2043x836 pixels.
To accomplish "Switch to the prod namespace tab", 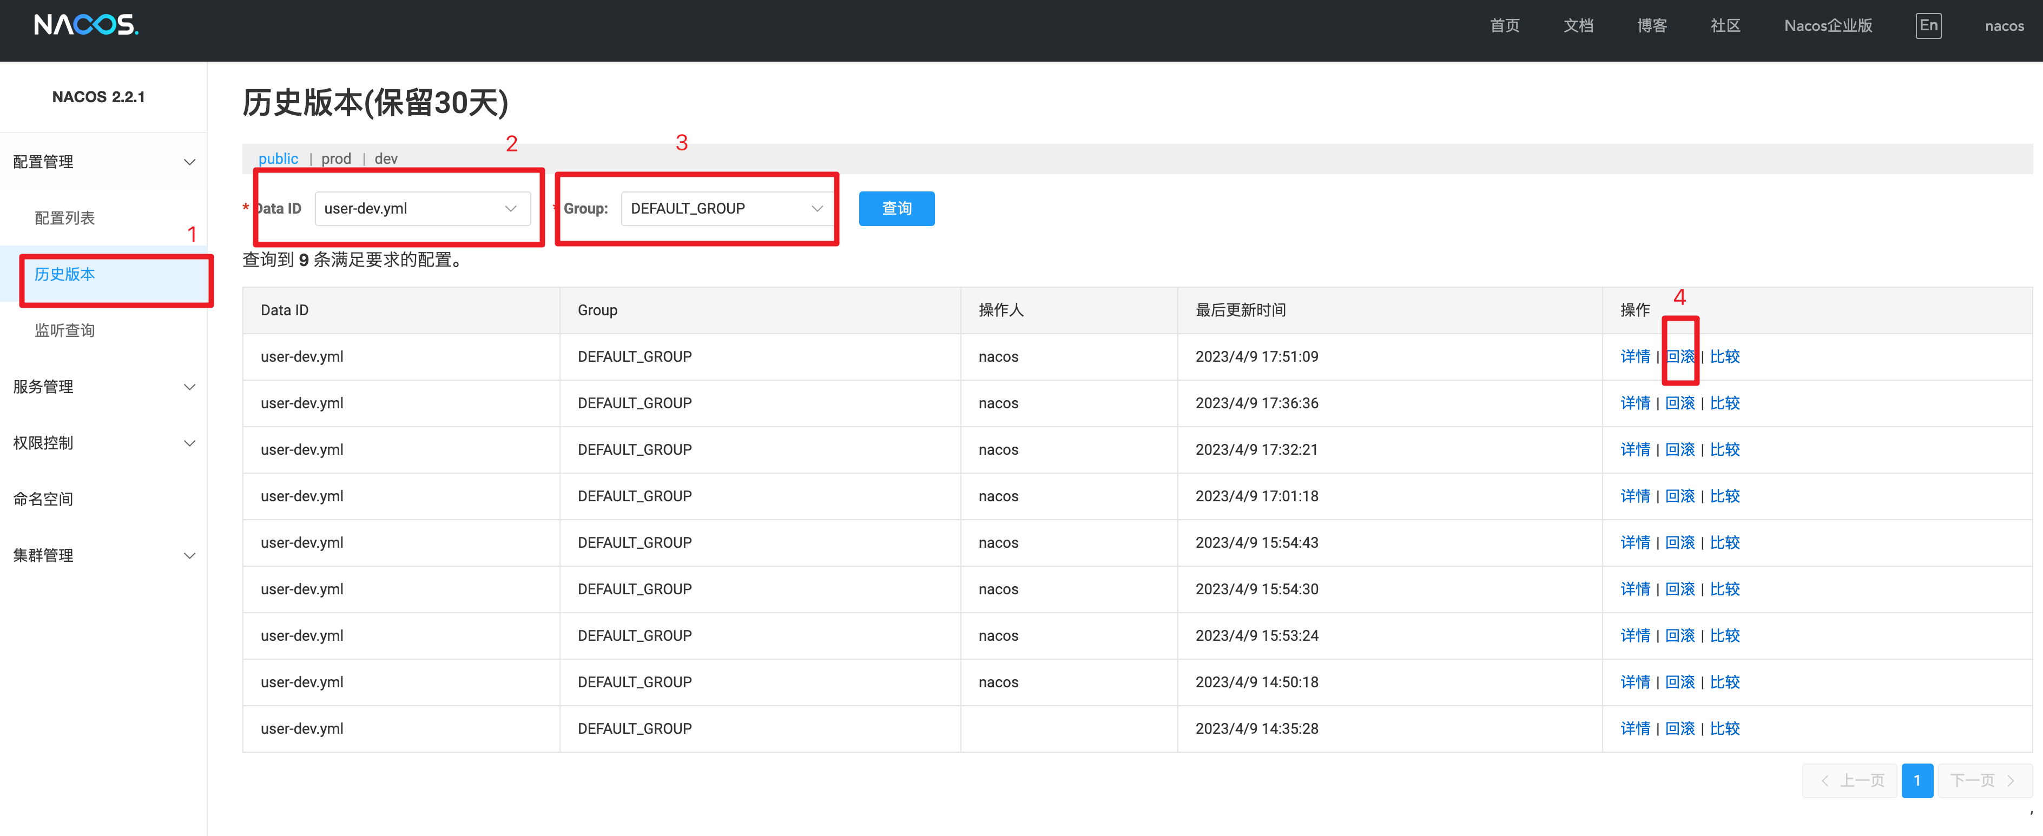I will click(x=337, y=158).
